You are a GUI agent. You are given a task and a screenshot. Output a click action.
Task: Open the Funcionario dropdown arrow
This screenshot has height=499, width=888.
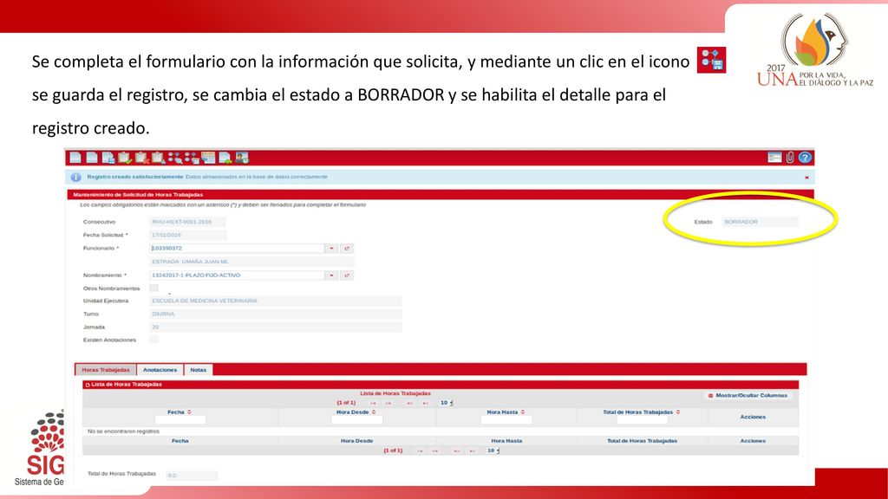click(x=331, y=249)
